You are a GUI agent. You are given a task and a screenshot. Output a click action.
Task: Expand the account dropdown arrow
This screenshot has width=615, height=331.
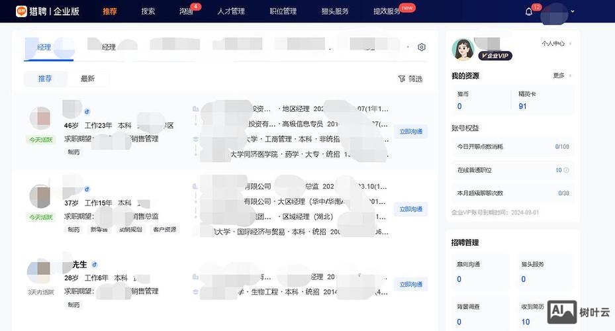click(573, 12)
